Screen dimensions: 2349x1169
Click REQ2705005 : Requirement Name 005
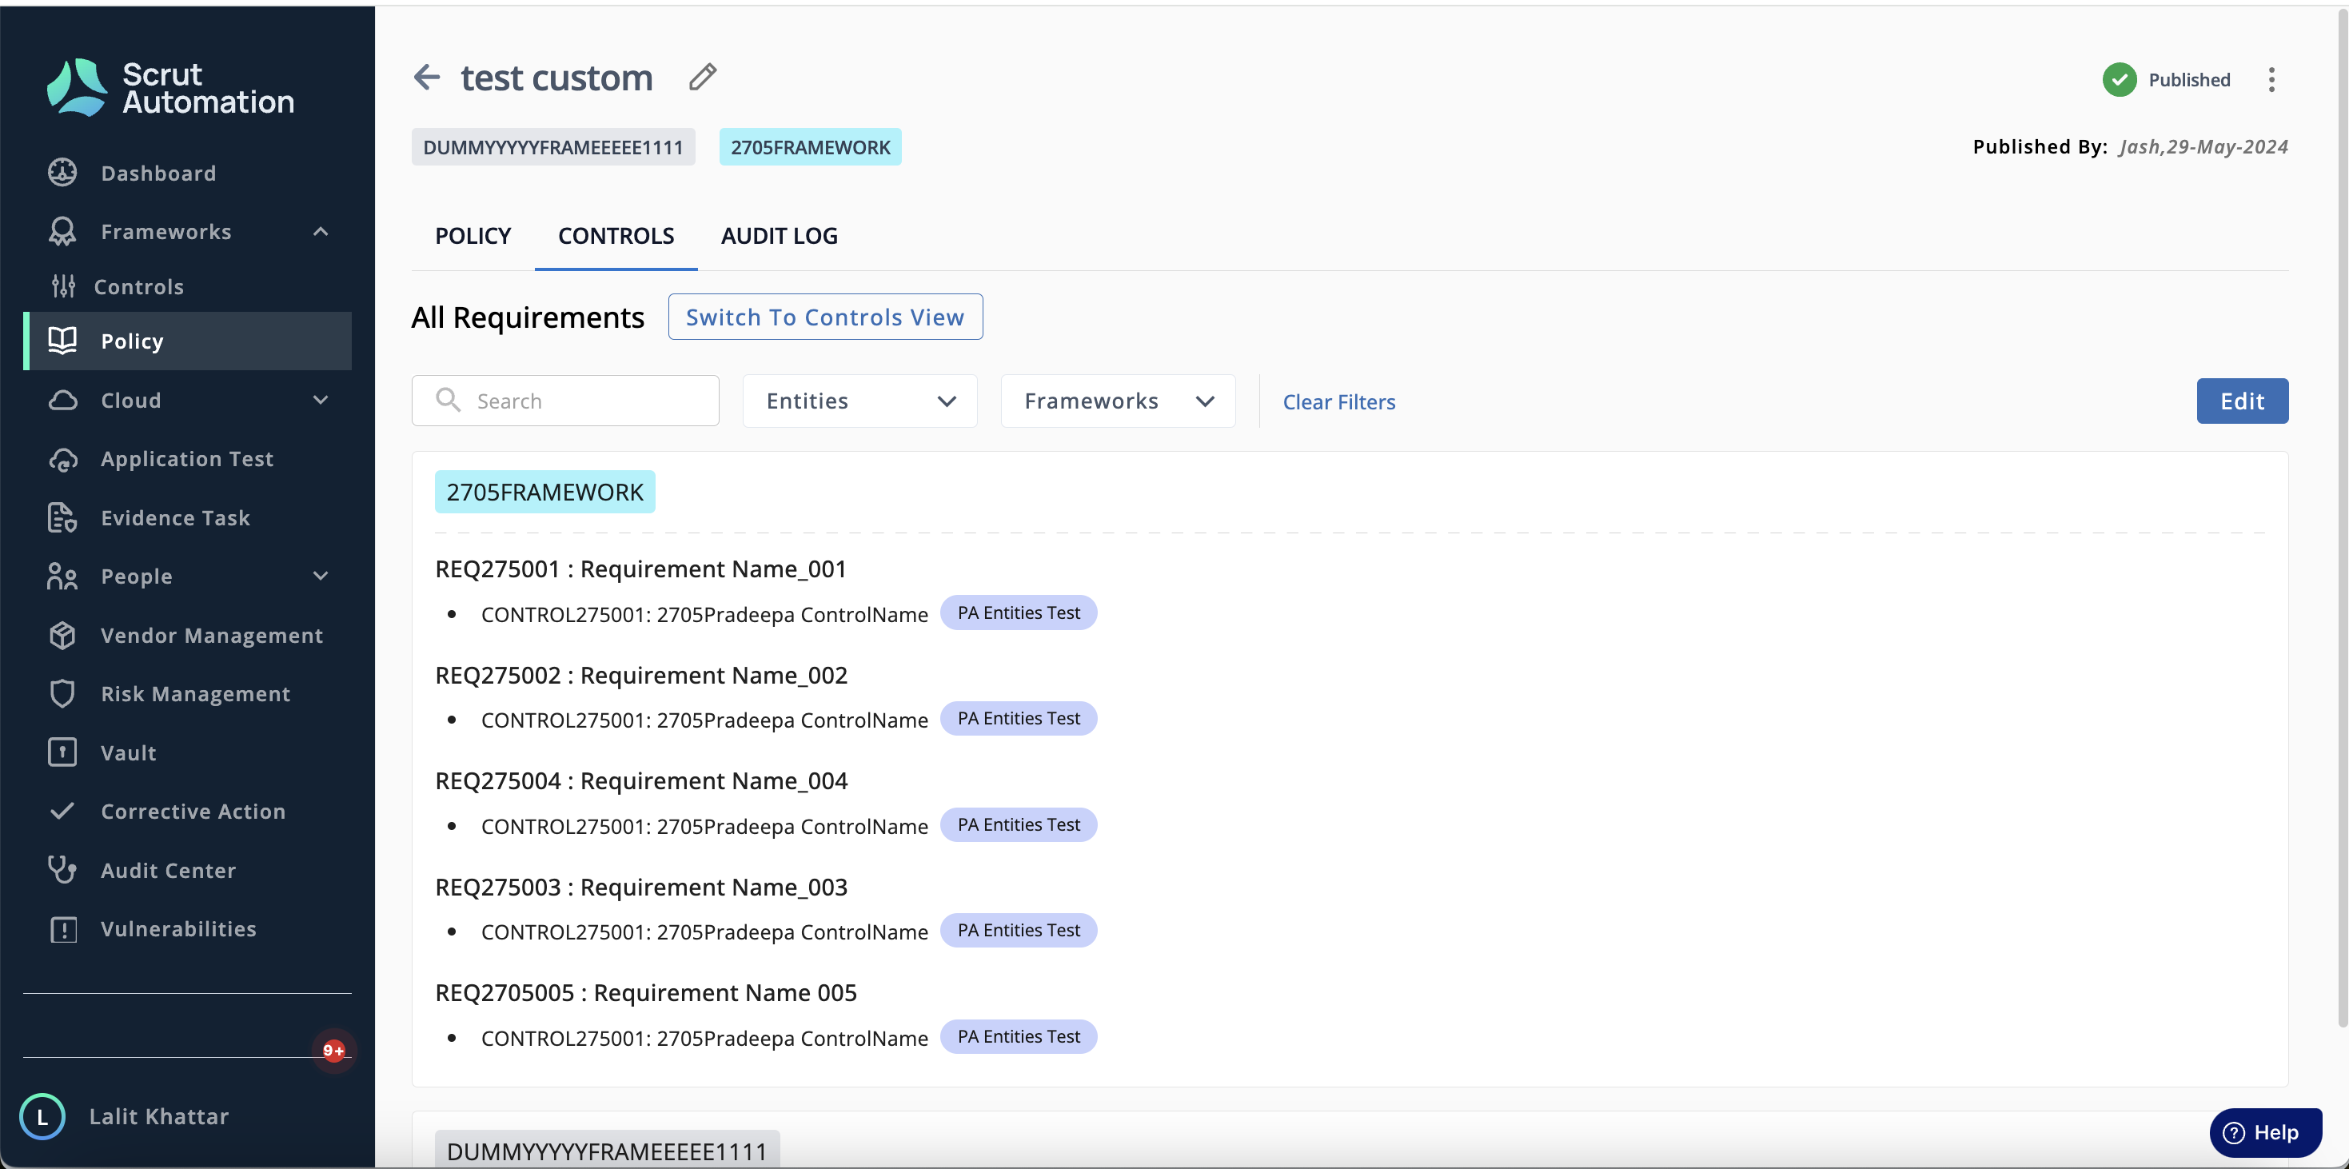(x=645, y=993)
